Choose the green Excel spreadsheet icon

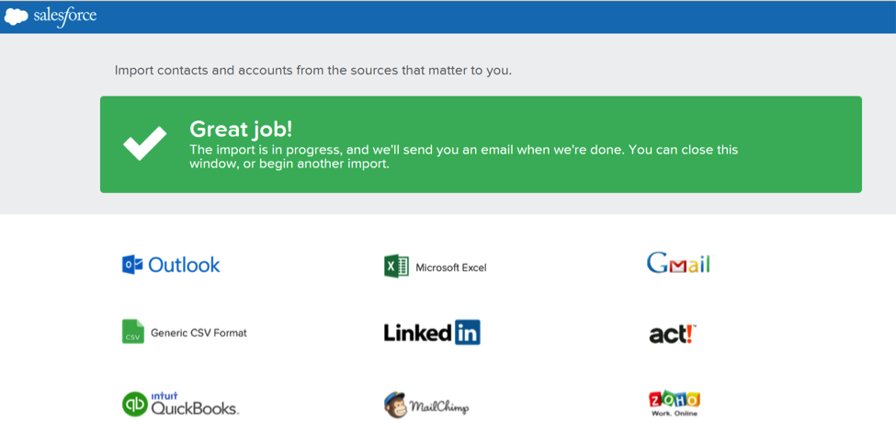pos(396,267)
